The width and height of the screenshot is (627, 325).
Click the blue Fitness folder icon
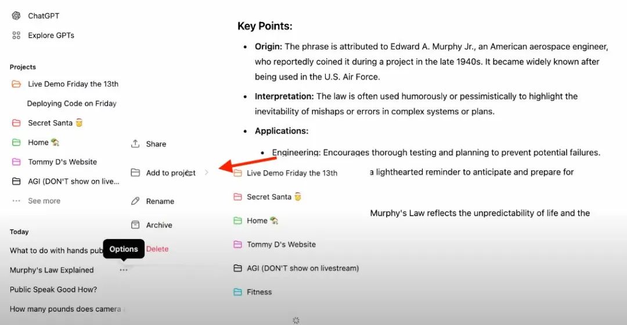237,292
